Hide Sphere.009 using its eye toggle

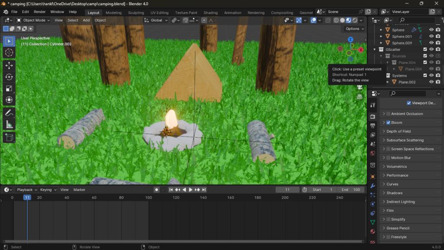[x=431, y=43]
